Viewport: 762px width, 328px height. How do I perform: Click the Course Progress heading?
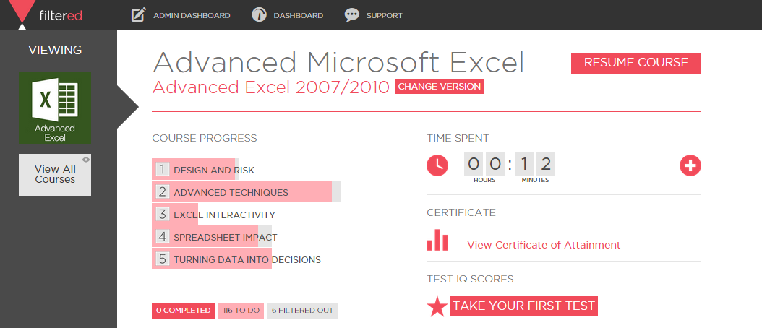pyautogui.click(x=205, y=138)
